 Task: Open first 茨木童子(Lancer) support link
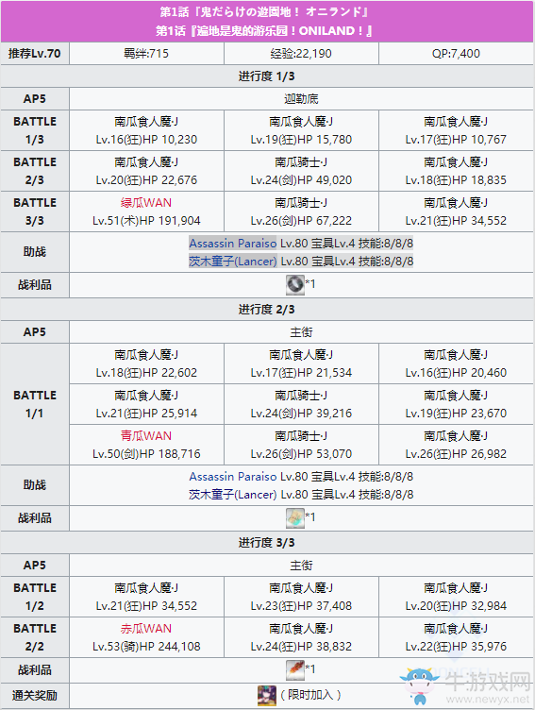click(233, 262)
